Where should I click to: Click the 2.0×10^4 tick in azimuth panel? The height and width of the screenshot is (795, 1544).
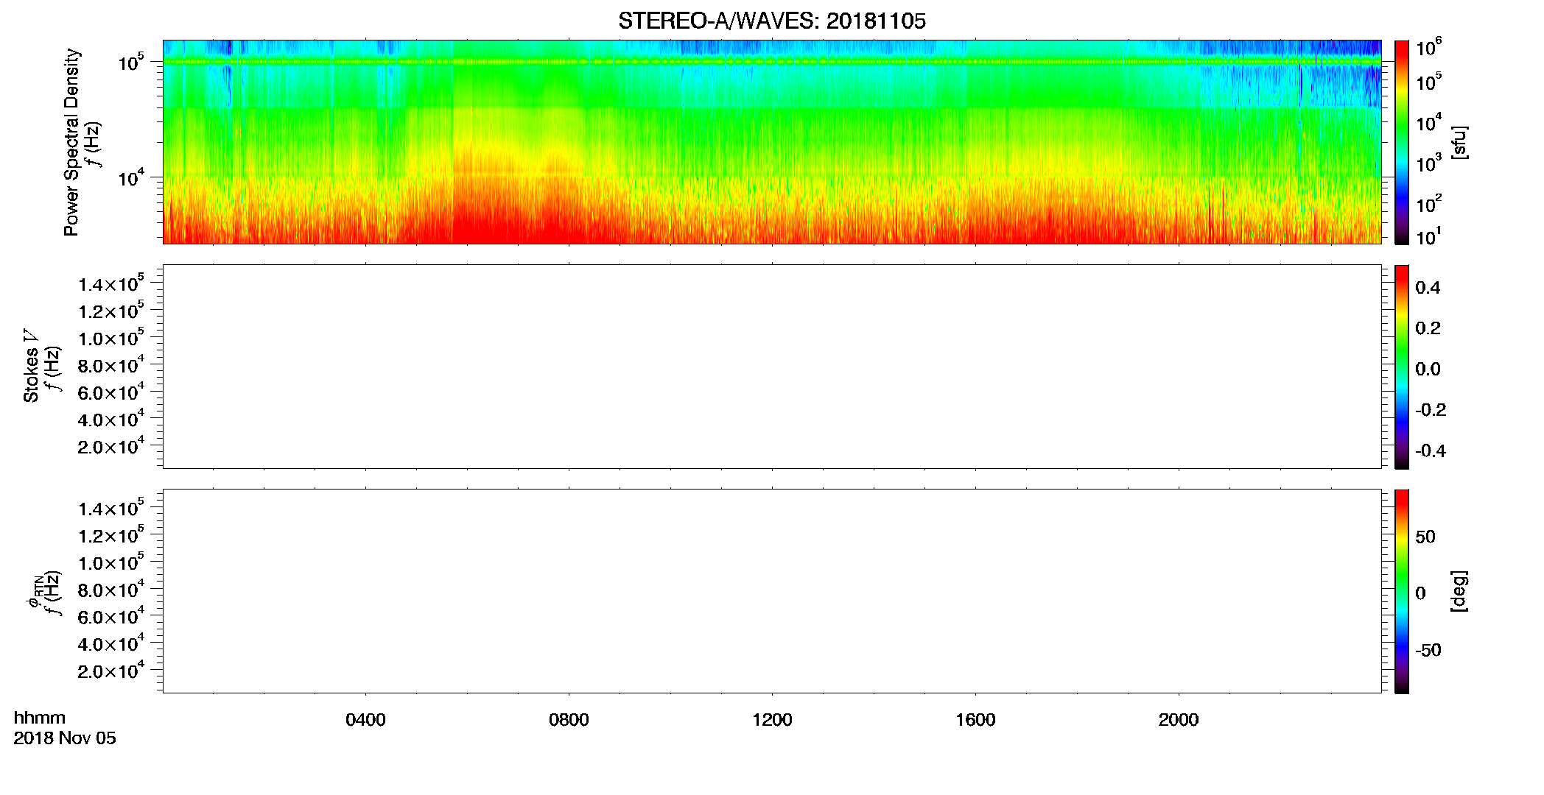point(111,670)
